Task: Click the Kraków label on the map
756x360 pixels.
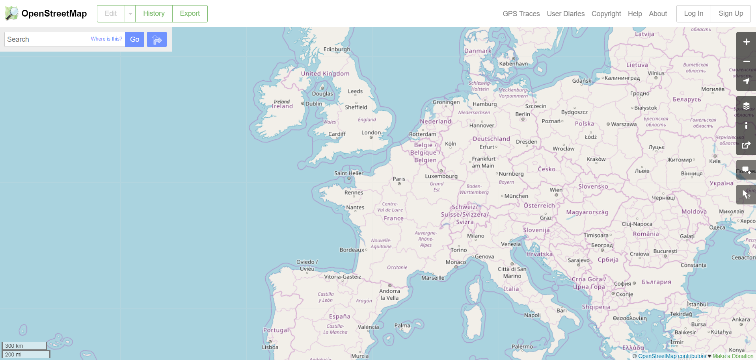Action: [596, 160]
